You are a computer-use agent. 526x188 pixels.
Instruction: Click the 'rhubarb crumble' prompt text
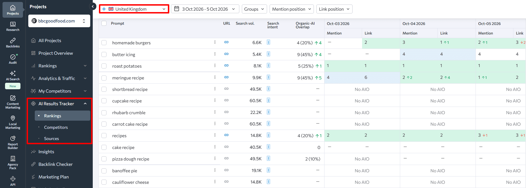(x=129, y=113)
